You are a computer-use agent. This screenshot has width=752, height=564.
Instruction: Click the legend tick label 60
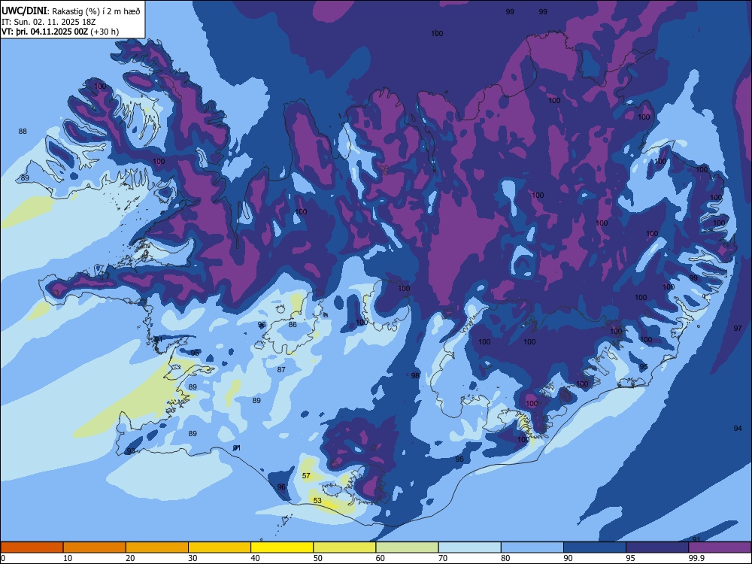tap(381, 558)
